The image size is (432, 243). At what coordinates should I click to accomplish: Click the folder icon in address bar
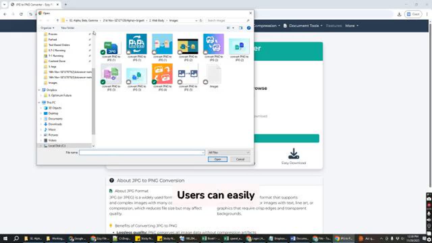coord(63,21)
